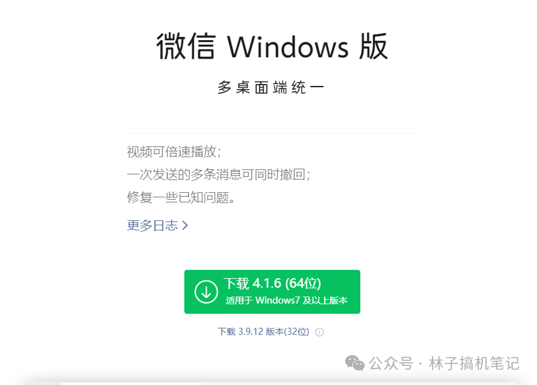Click the right edge of the green download button
Viewport: 537px width, 385px height.
pyautogui.click(x=358, y=291)
